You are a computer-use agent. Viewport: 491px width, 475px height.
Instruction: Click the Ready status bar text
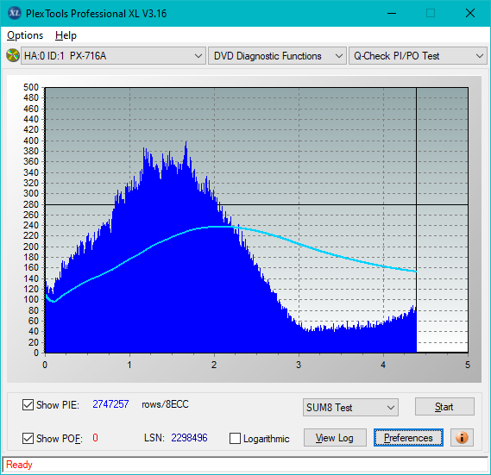[x=19, y=465]
